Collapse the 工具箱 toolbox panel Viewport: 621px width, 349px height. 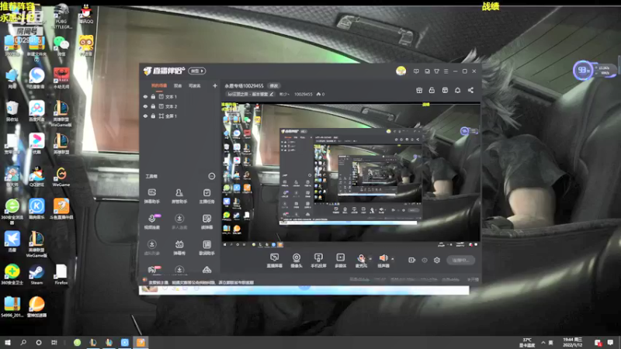[x=211, y=176]
